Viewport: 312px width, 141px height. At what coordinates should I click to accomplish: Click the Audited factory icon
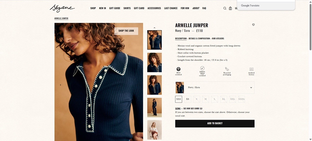(x=251, y=69)
